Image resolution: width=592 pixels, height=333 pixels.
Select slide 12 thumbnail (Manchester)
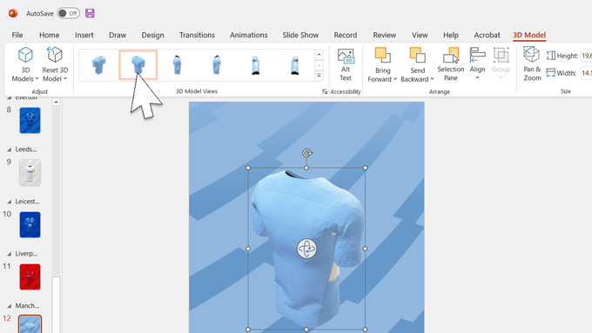click(x=30, y=324)
